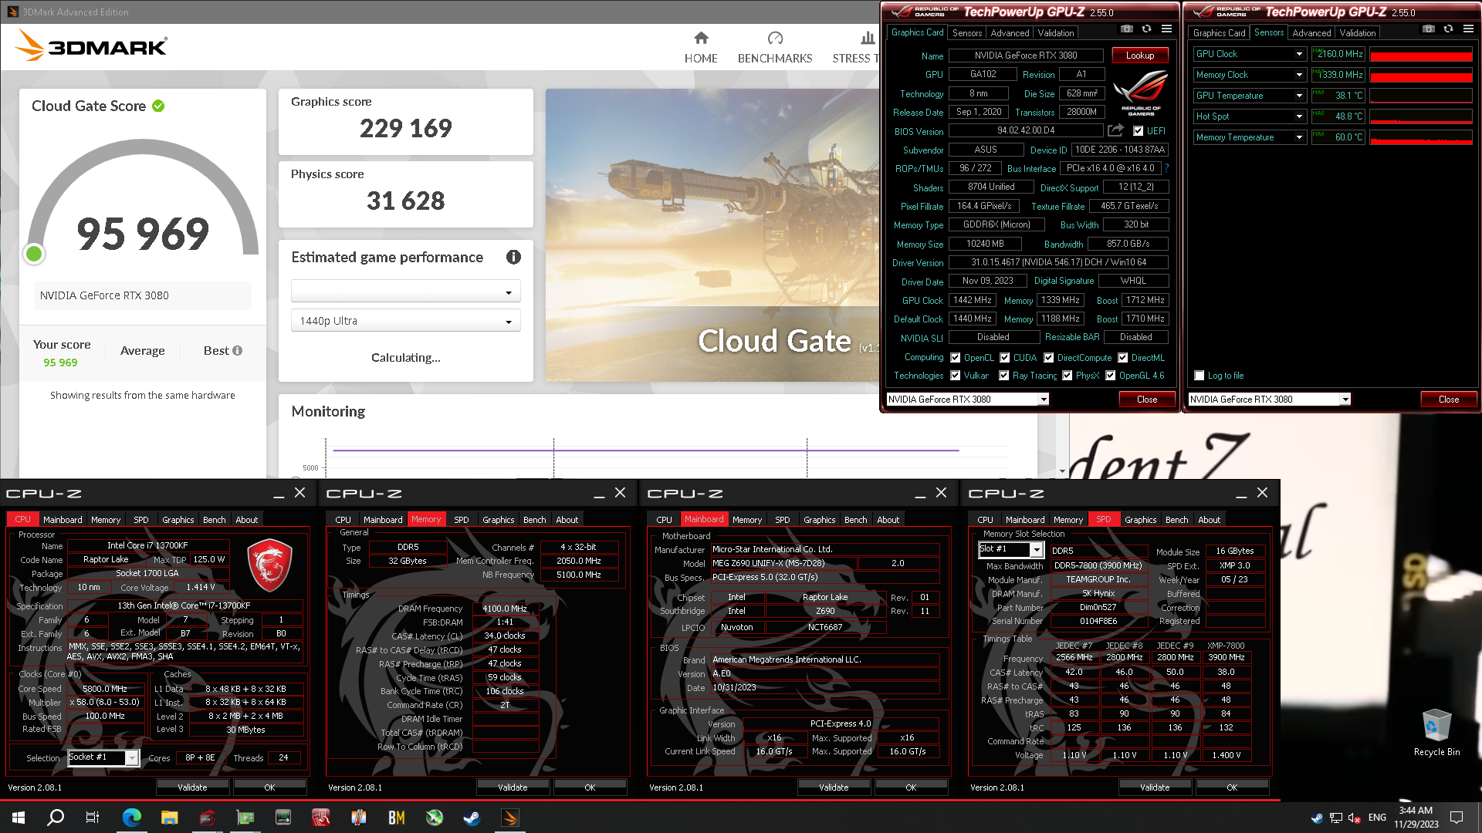The width and height of the screenshot is (1482, 833).
Task: Refresh the GPU-Z Sensors window
Action: click(x=1449, y=29)
